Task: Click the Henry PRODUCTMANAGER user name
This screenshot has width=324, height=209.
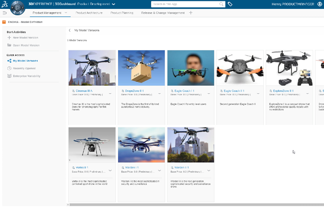Action: 293,4
